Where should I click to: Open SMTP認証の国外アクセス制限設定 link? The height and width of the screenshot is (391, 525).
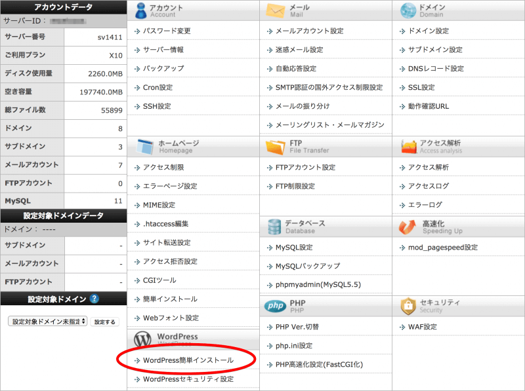(329, 88)
